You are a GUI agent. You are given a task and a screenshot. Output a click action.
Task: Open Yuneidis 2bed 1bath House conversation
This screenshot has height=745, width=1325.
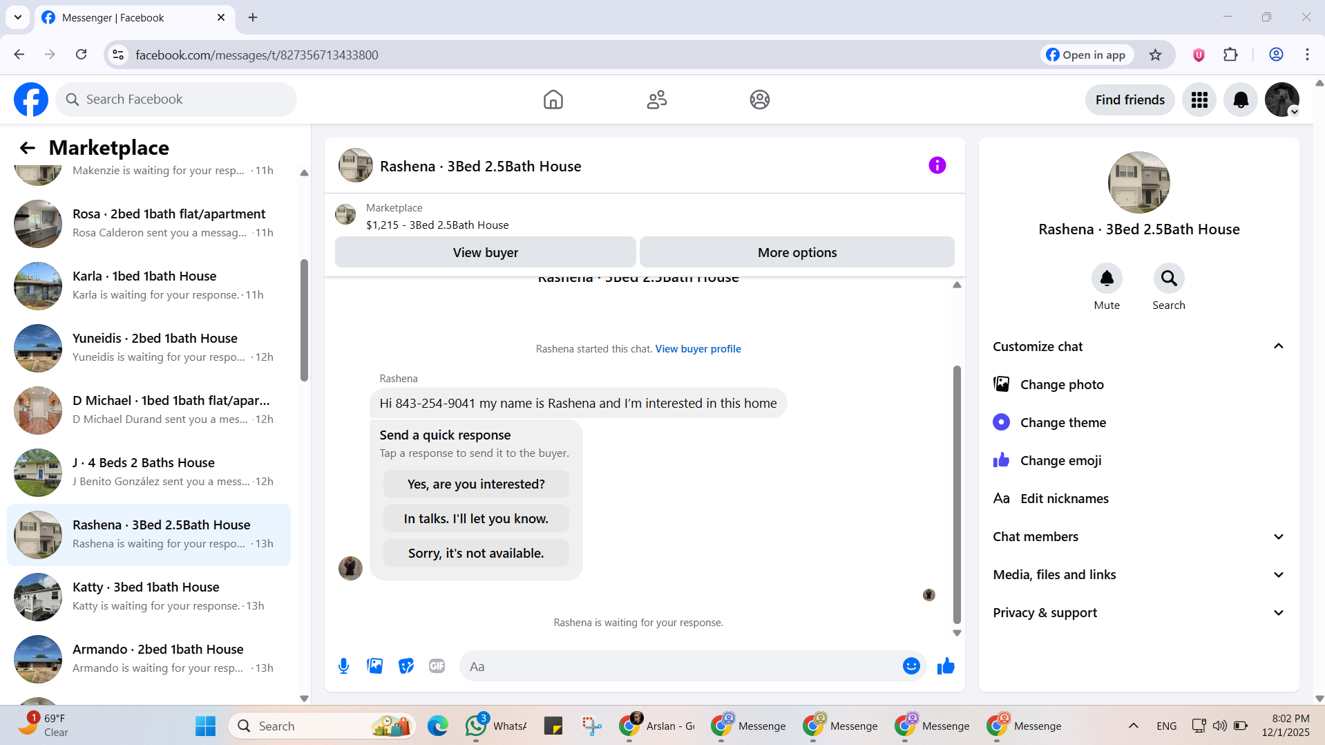(x=149, y=348)
